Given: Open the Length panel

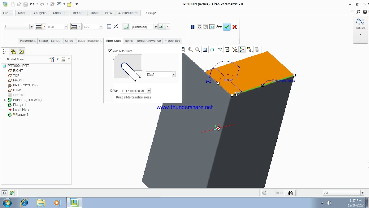Looking at the screenshot, I should click(x=56, y=41).
